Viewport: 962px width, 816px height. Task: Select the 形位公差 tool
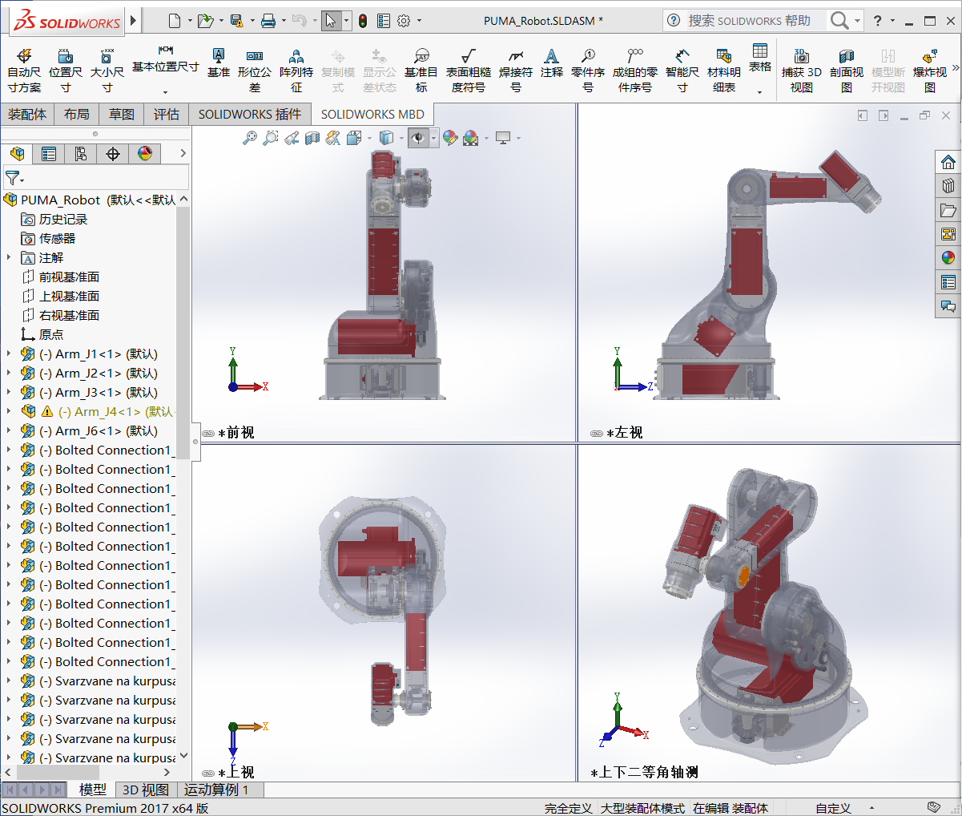[255, 70]
